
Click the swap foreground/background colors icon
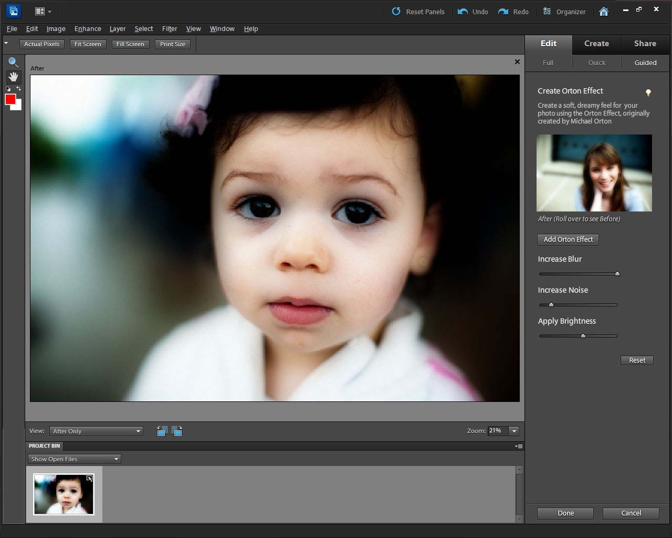[19, 89]
